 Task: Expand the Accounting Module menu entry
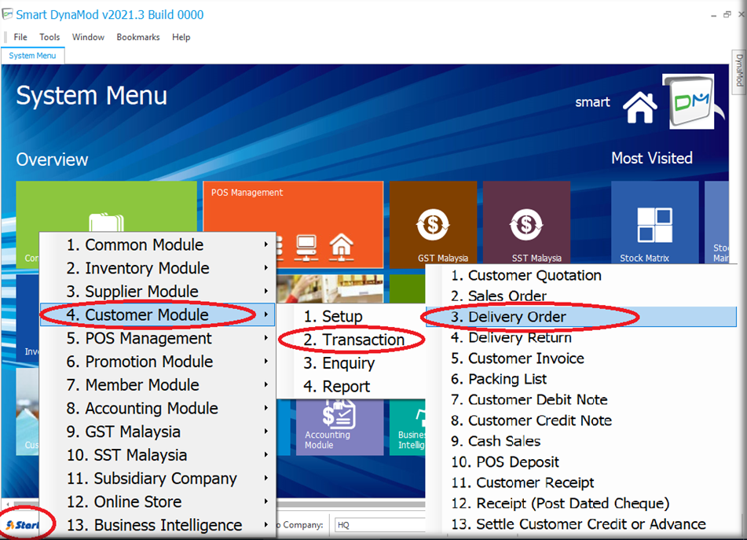point(157,408)
